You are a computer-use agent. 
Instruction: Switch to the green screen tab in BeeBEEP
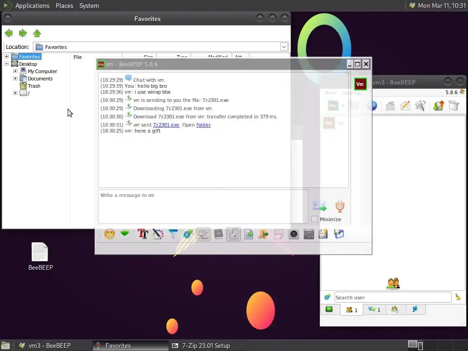coord(329,309)
